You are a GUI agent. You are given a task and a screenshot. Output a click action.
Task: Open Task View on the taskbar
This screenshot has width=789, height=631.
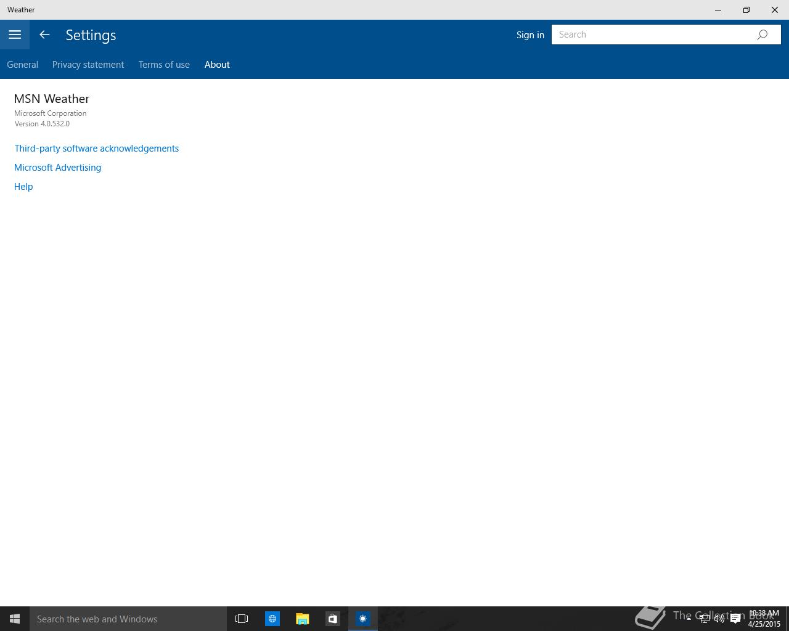242,619
